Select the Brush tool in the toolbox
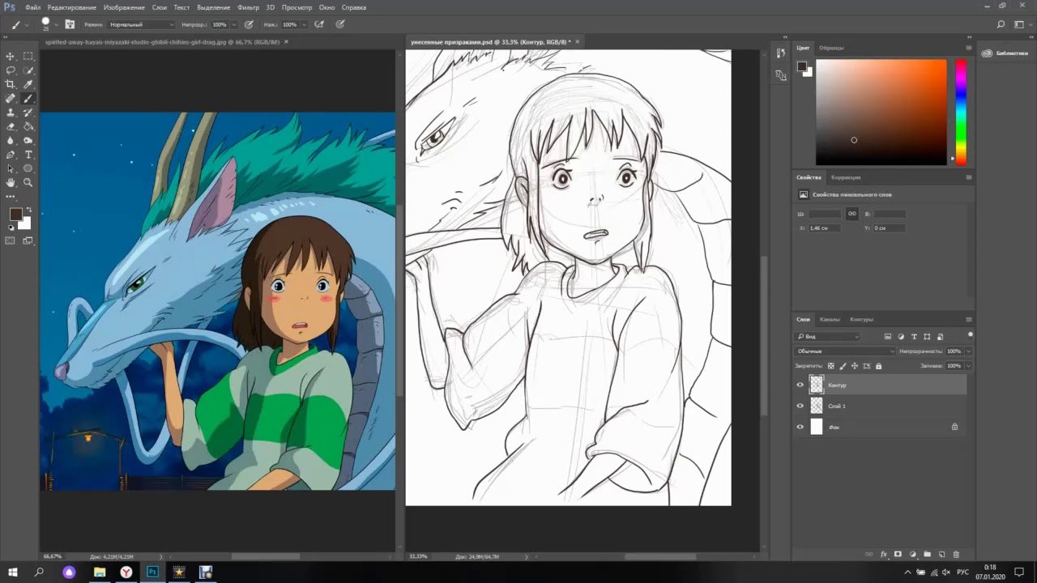1037x583 pixels. pos(28,98)
